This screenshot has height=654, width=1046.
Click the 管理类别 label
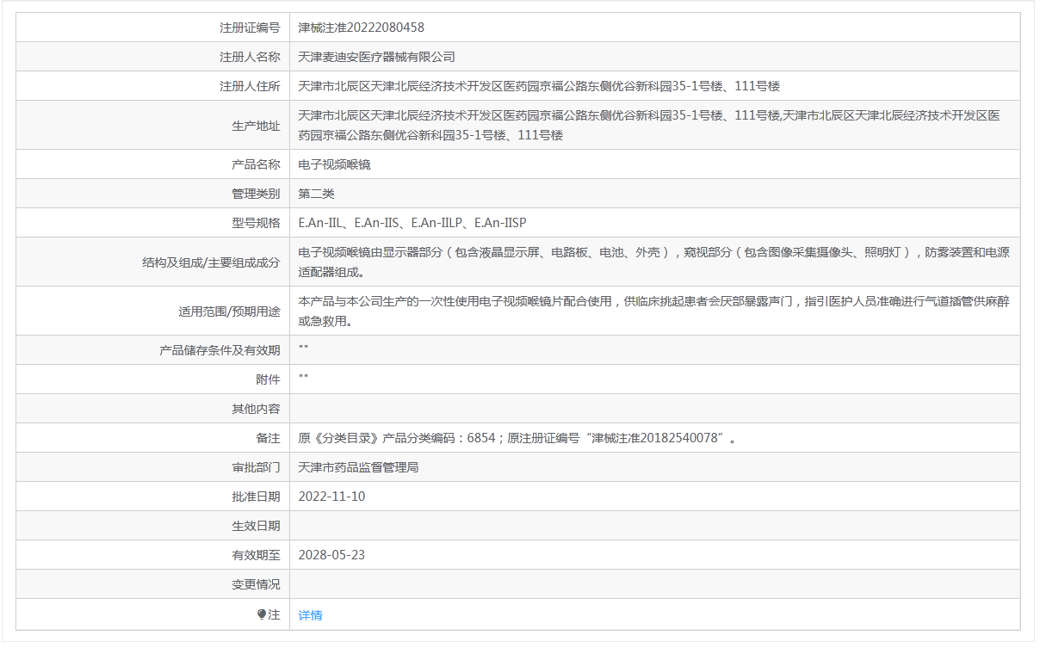coord(256,194)
